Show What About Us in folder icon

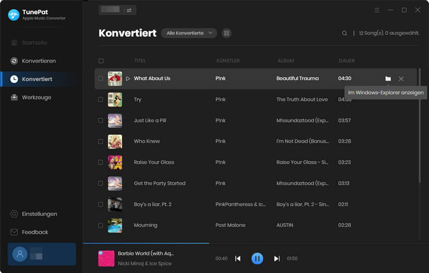tap(388, 79)
